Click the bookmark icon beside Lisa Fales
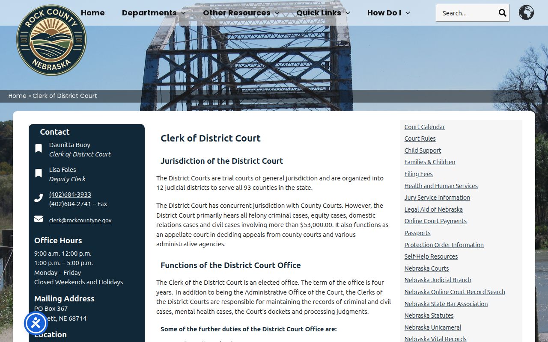The height and width of the screenshot is (342, 548). [39, 173]
